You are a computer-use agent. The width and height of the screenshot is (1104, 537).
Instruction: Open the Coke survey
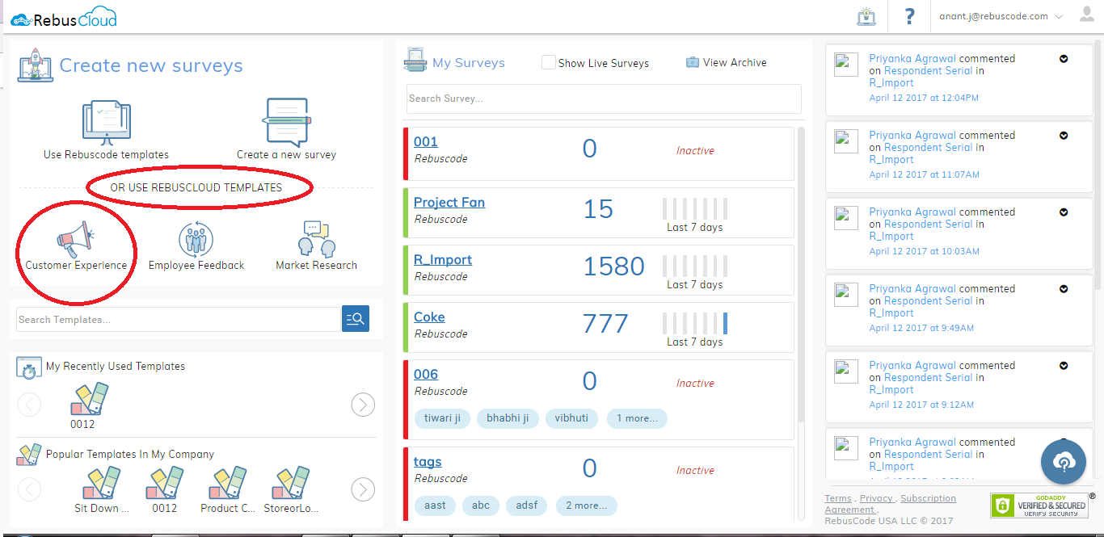tap(429, 317)
